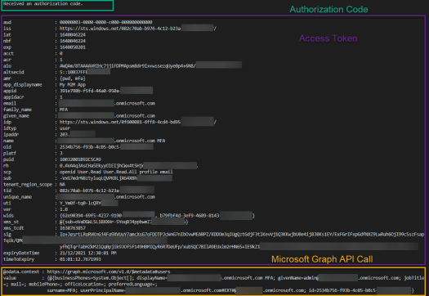The height and width of the screenshot is (296, 429).
Task: Click the "expiryDateTime" label
Action: (x=21, y=253)
